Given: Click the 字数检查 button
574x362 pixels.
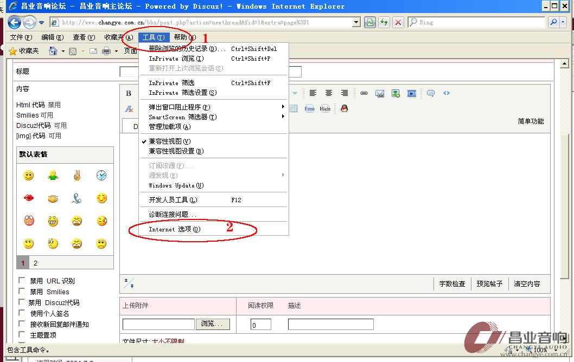Looking at the screenshot, I should point(452,284).
